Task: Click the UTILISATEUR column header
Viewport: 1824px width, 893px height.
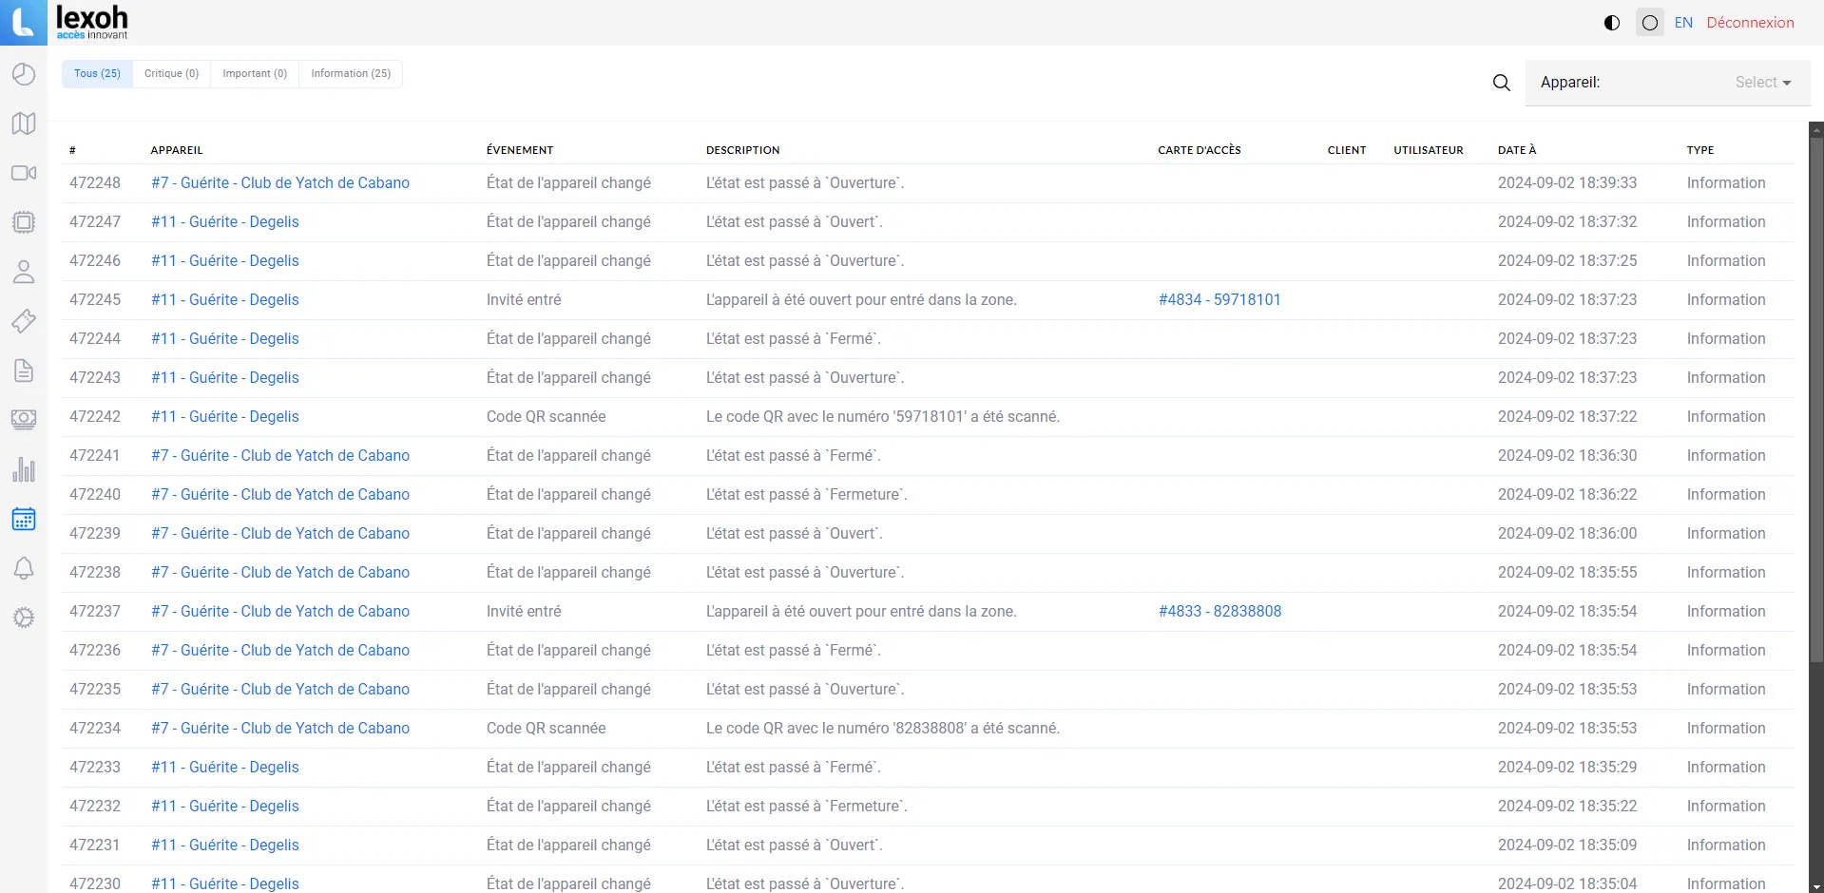Action: coord(1429,150)
